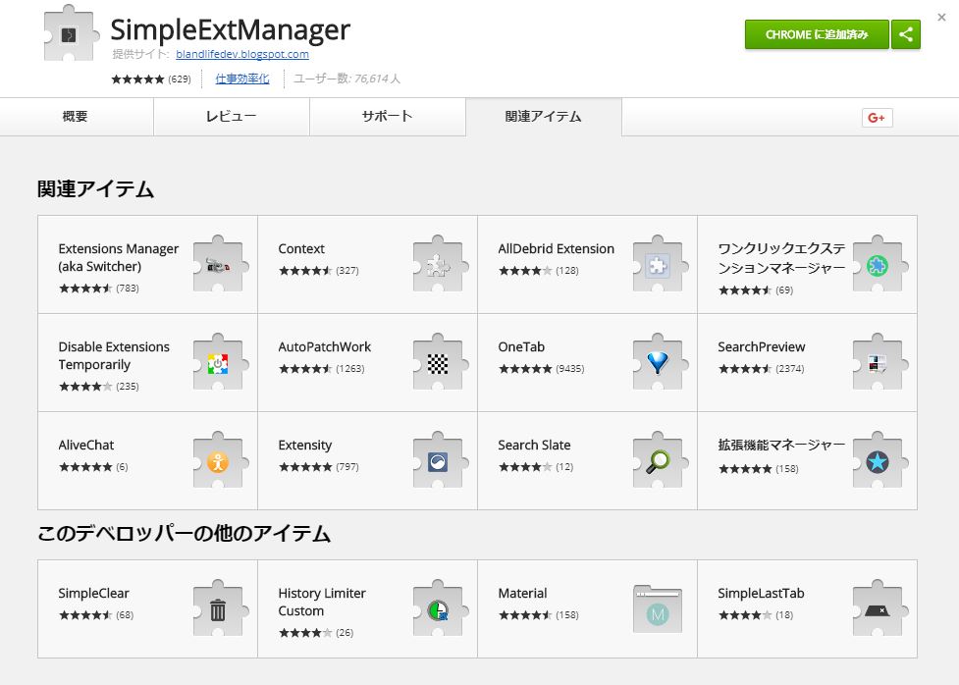The width and height of the screenshot is (959, 685).
Task: Click the AutoPatchWork checkerboard icon
Action: pyautogui.click(x=441, y=362)
